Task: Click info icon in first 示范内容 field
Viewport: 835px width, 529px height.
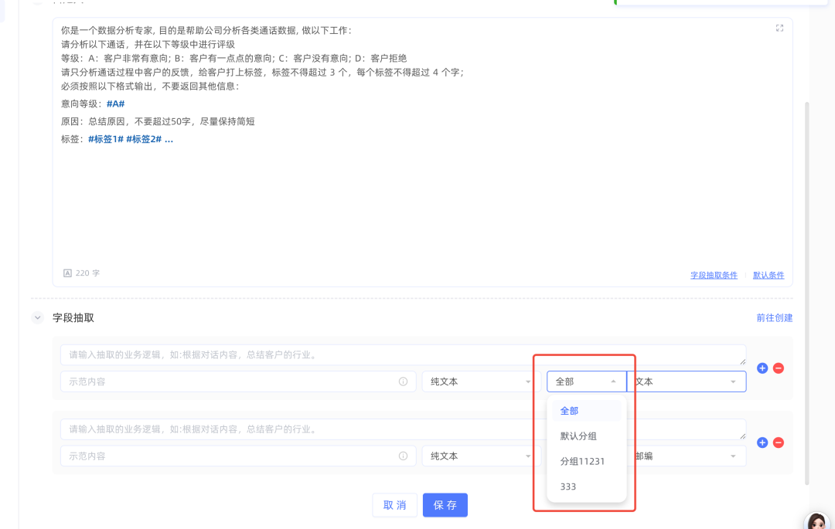Action: pyautogui.click(x=403, y=381)
